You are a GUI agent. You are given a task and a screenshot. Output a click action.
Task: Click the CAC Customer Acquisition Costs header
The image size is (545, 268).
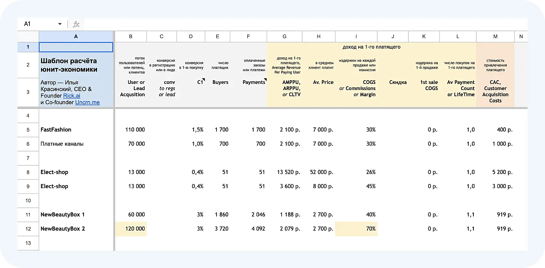click(495, 92)
